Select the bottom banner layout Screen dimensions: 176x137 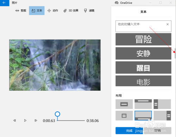pyautogui.click(x=143, y=116)
